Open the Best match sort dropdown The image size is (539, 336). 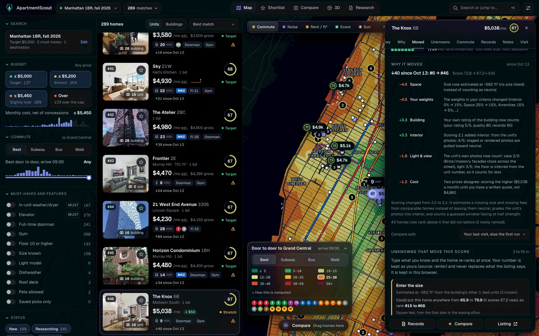click(214, 24)
